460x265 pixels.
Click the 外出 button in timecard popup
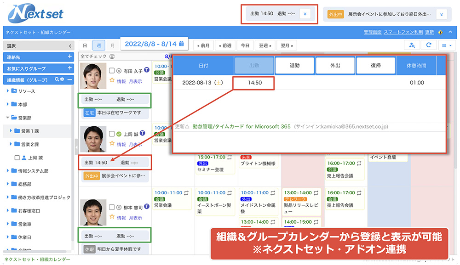[x=335, y=66]
